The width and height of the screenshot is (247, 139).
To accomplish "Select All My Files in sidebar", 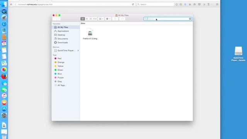I will click(66, 27).
